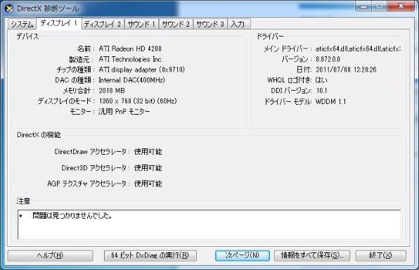This screenshot has width=419, height=270.
Task: Select the ディスプレイ 1 tab
Action: click(x=59, y=23)
